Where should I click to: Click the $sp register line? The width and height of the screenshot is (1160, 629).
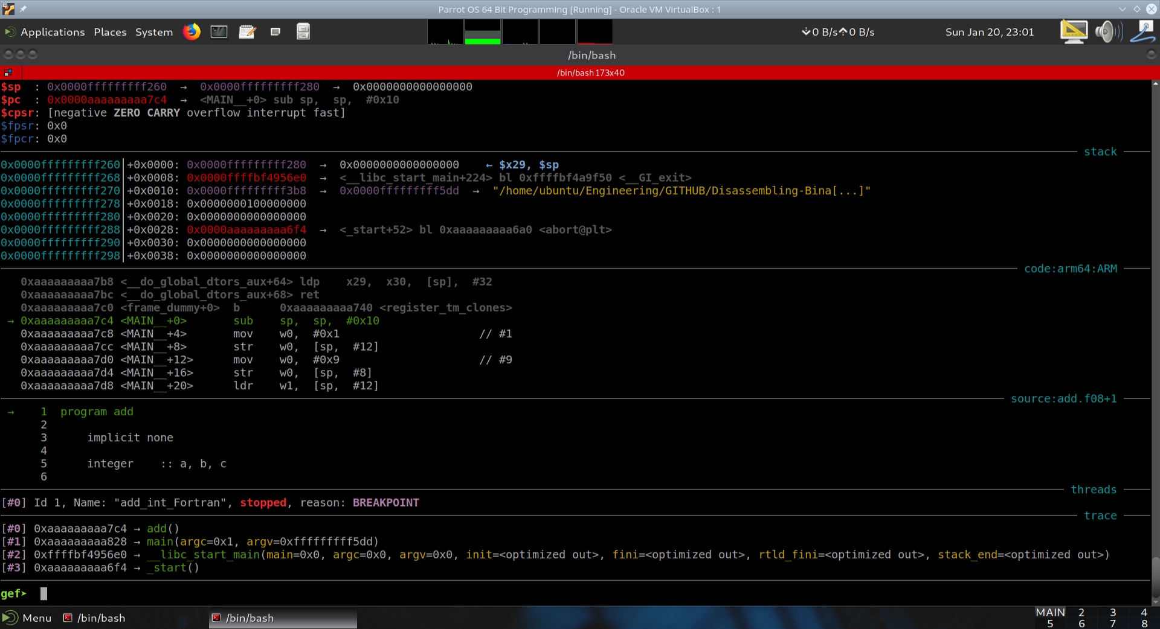pyautogui.click(x=237, y=86)
